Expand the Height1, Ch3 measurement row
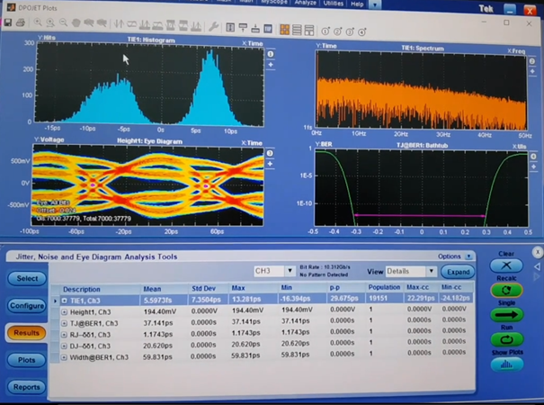Image resolution: width=544 pixels, height=405 pixels. (x=65, y=311)
